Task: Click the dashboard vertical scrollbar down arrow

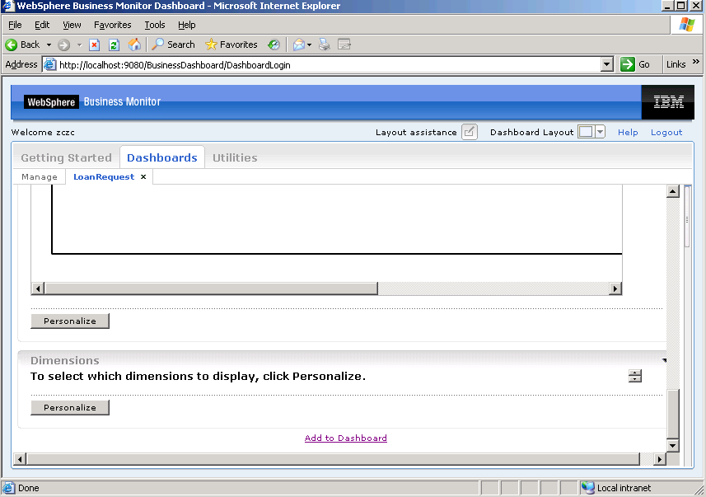Action: coord(673,446)
